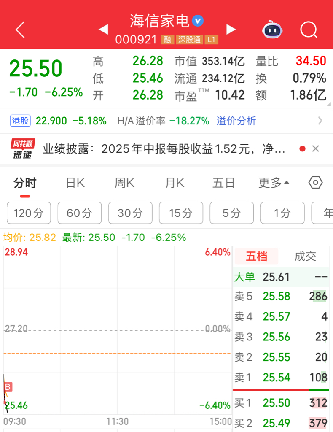
Task: Tap the blue verified badge by 海信家电
Action: pos(198,21)
